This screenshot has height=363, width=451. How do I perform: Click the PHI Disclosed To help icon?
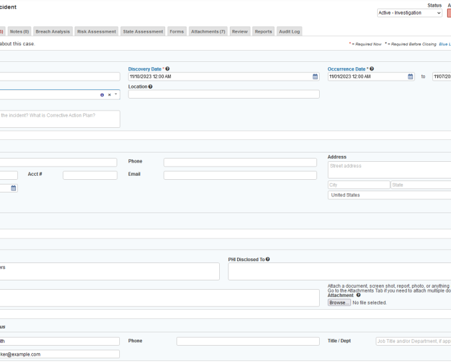(x=268, y=259)
